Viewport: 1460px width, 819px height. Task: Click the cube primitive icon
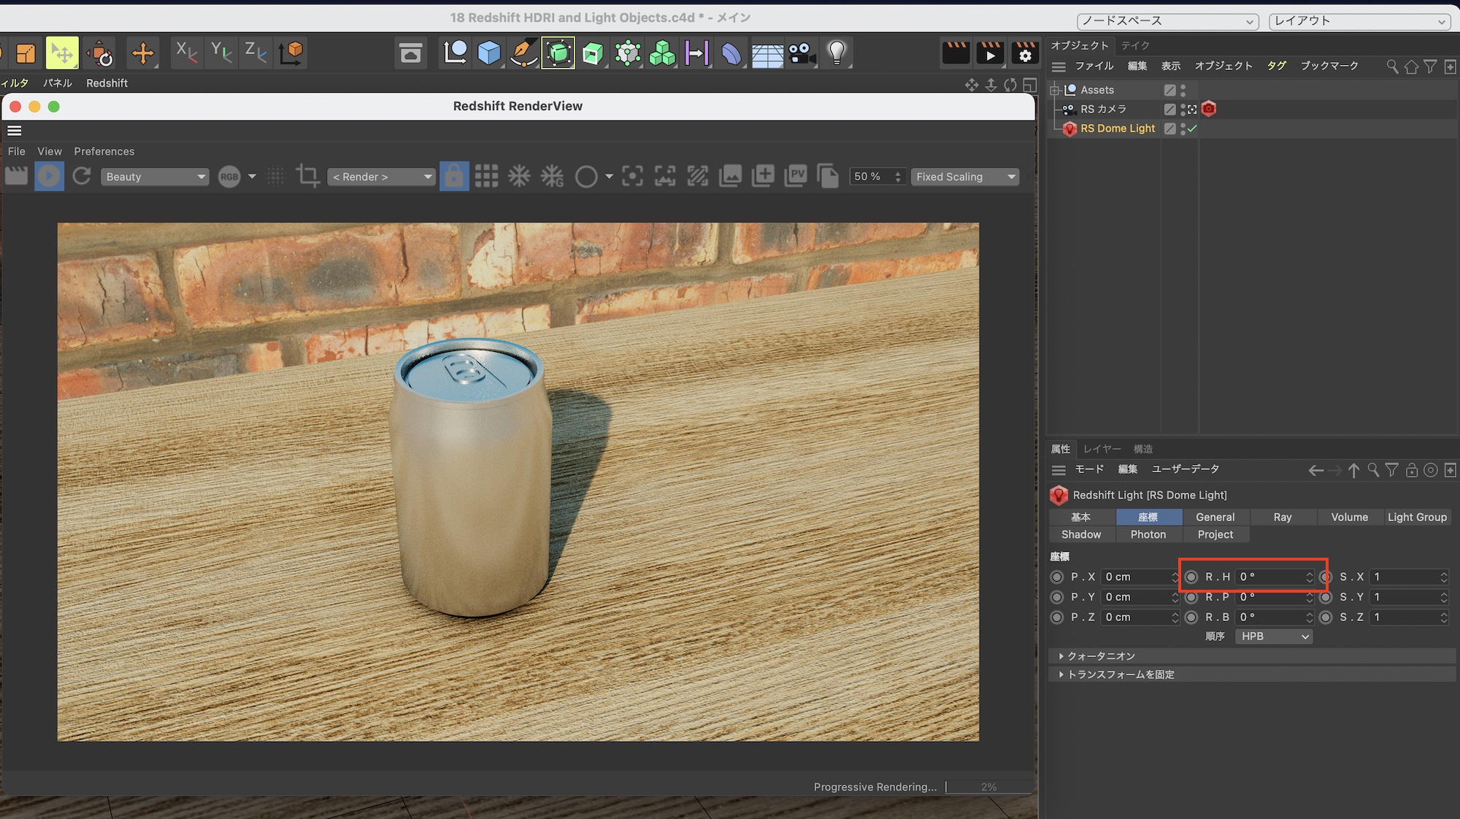point(488,53)
